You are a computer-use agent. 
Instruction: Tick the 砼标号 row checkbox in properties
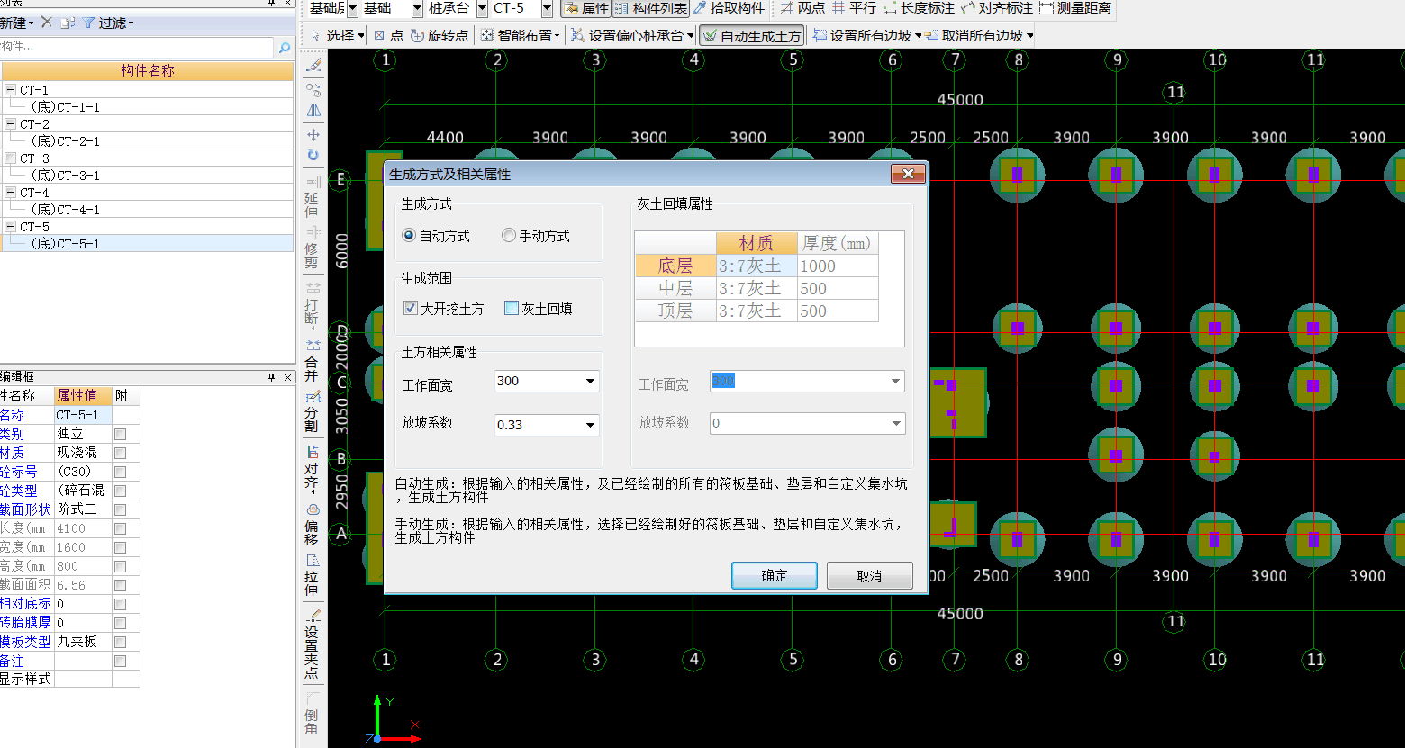[120, 472]
